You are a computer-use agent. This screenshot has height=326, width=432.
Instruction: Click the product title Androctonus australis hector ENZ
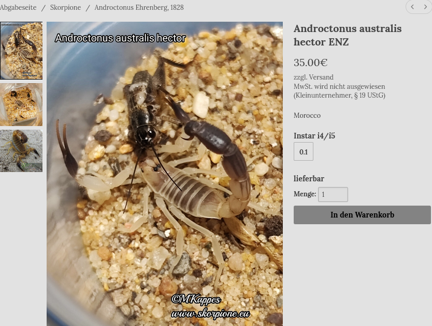pos(348,35)
